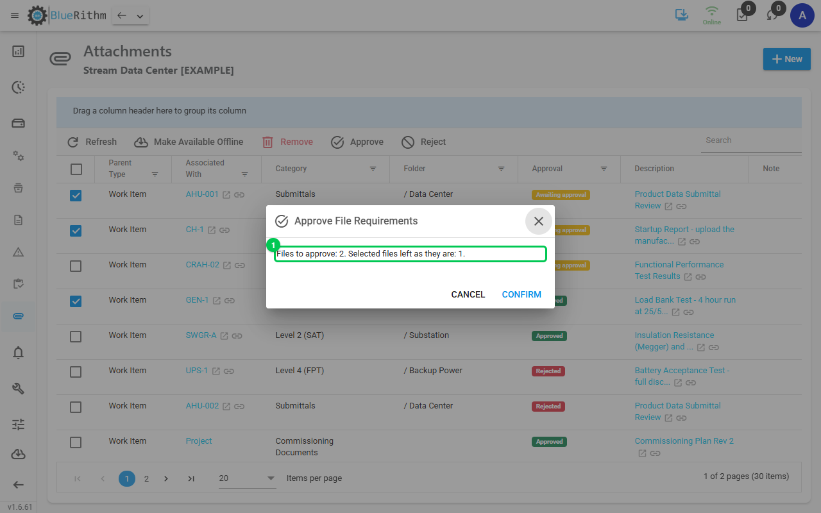Click Reject in the toolbar
Image resolution: width=821 pixels, height=513 pixels.
pyautogui.click(x=423, y=142)
